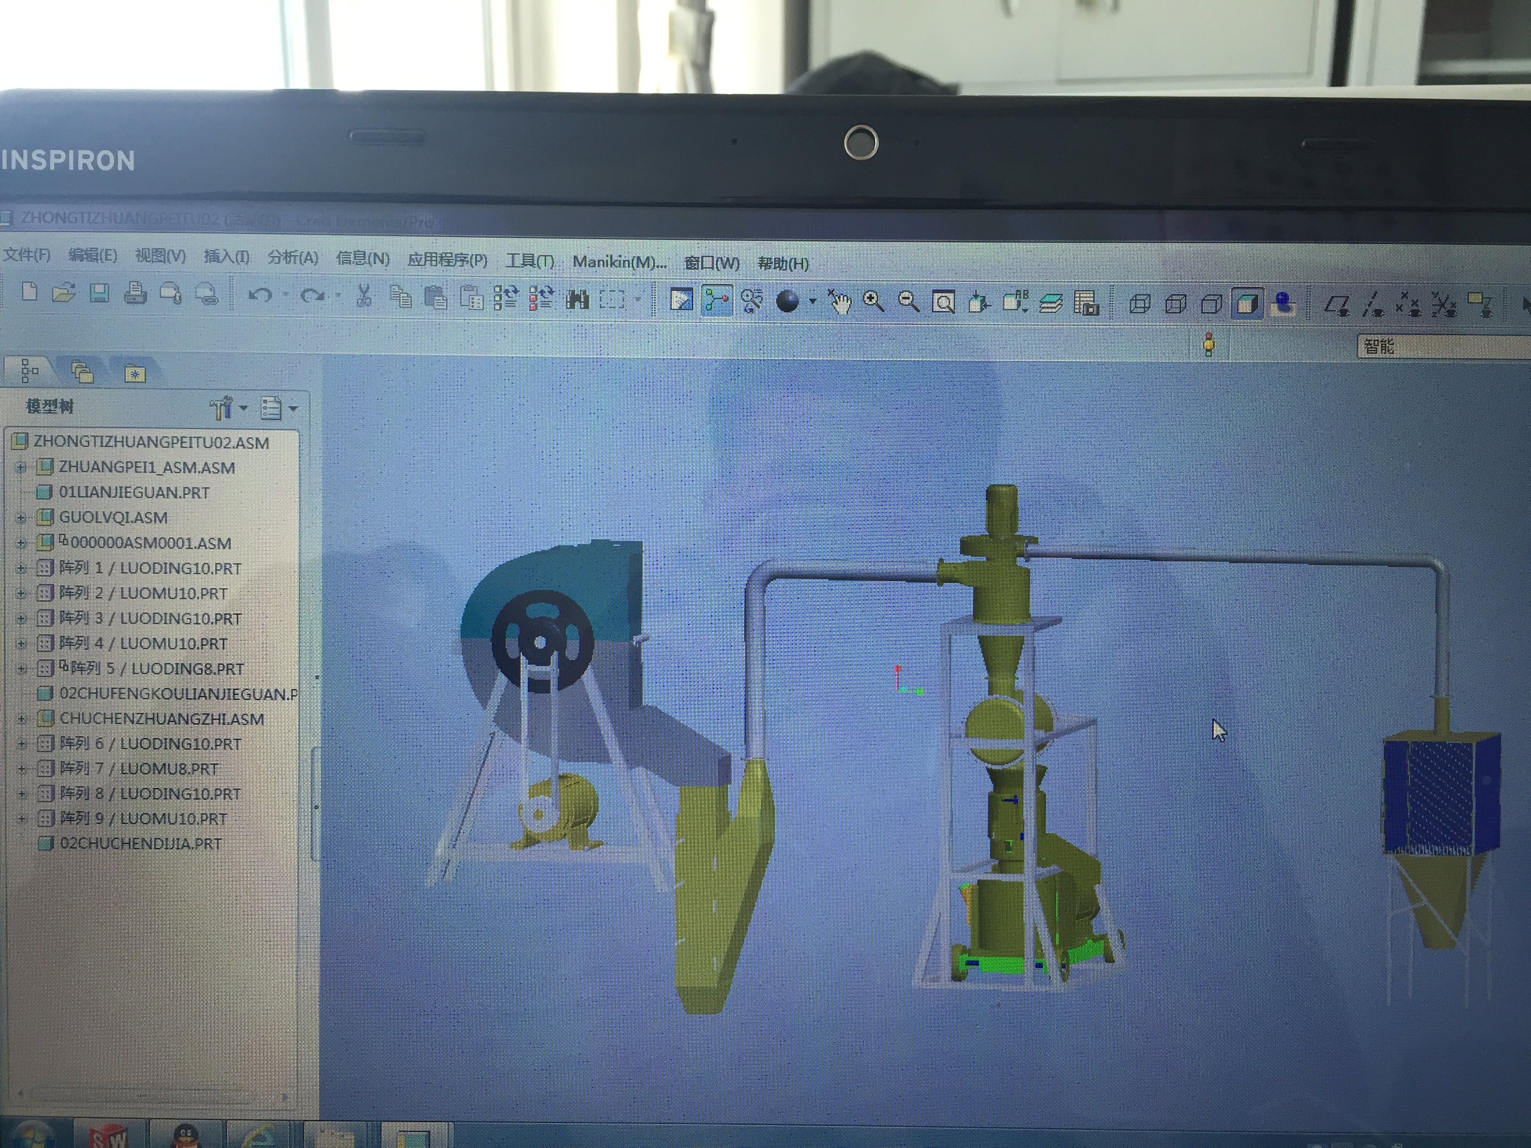Toggle datum axis display

1373,305
